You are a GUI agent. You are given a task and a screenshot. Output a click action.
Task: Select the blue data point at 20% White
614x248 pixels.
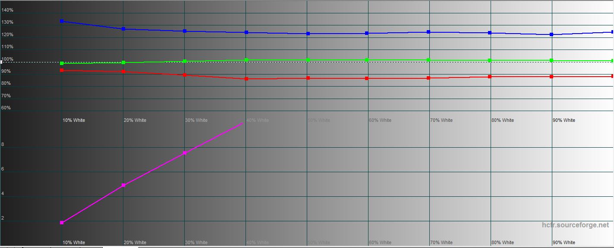click(x=123, y=29)
